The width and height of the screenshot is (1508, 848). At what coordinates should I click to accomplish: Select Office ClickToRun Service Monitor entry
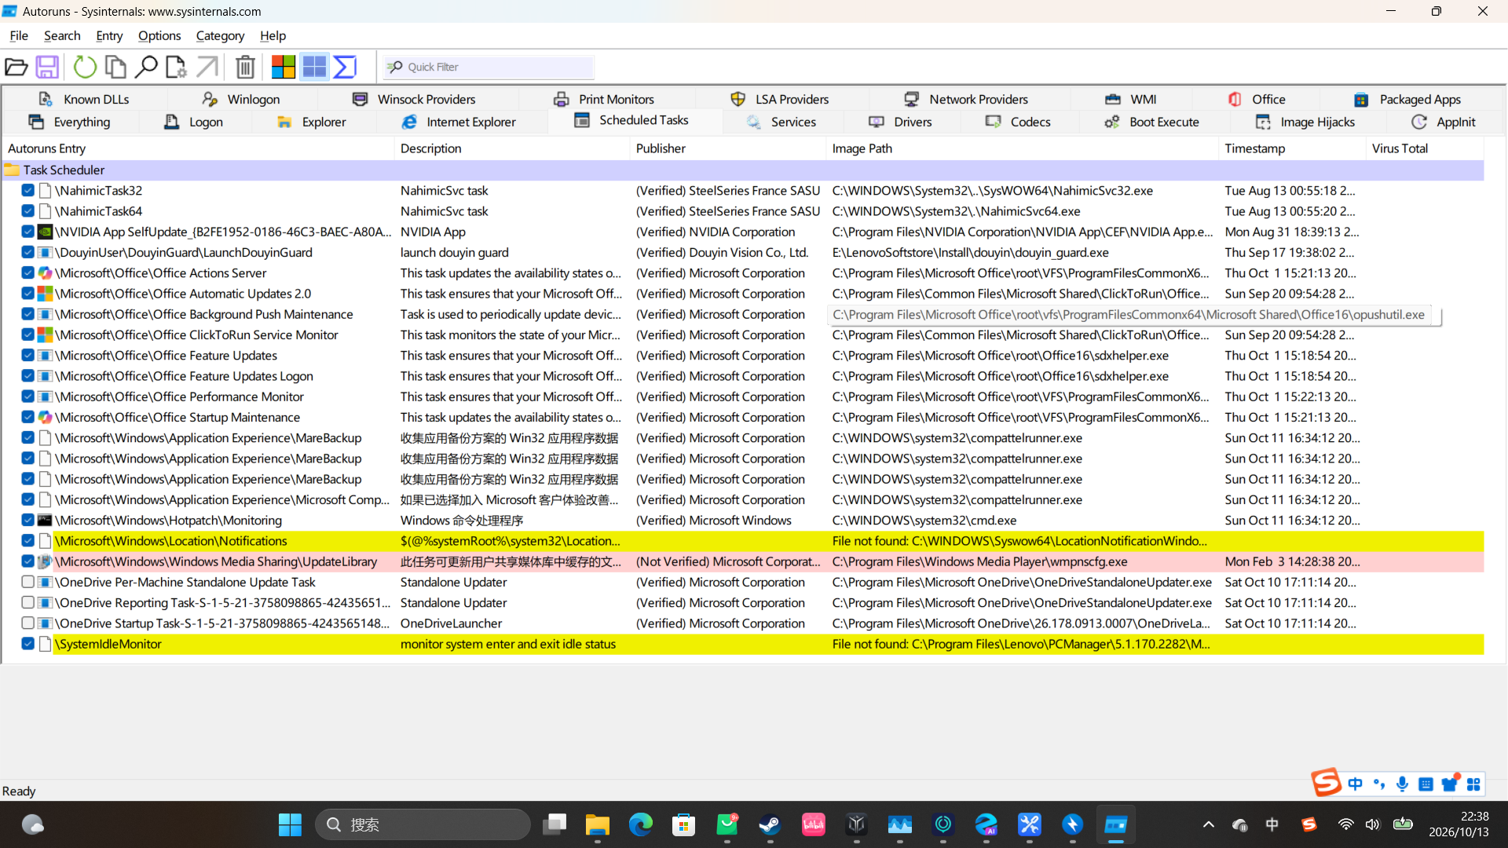743,335
